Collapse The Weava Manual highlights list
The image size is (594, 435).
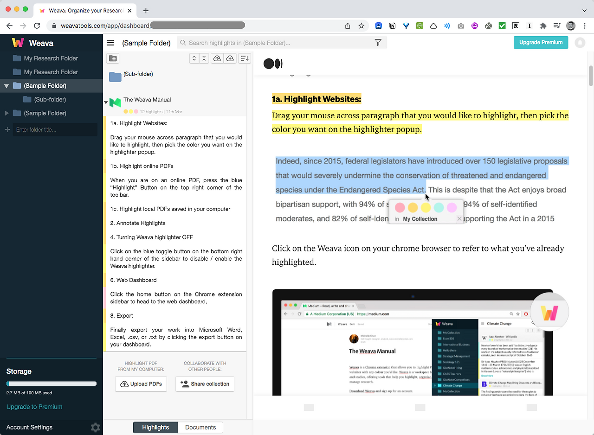[x=106, y=102]
